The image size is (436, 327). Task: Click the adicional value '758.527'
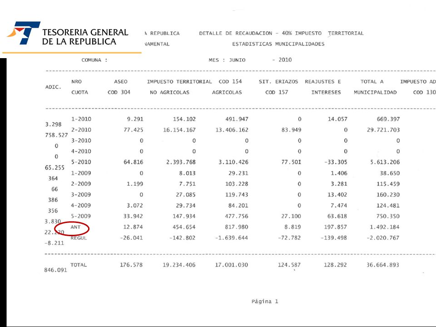point(56,135)
